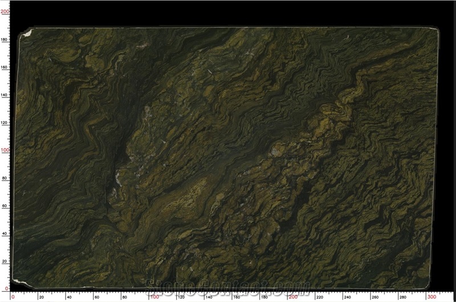
Task: Click the red 200 on vertical ruler
Action: click(5, 11)
